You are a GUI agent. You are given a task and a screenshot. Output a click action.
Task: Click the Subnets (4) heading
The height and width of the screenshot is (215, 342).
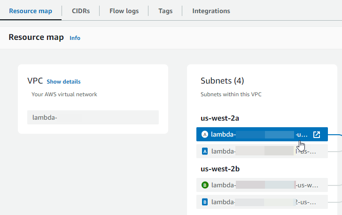click(222, 81)
